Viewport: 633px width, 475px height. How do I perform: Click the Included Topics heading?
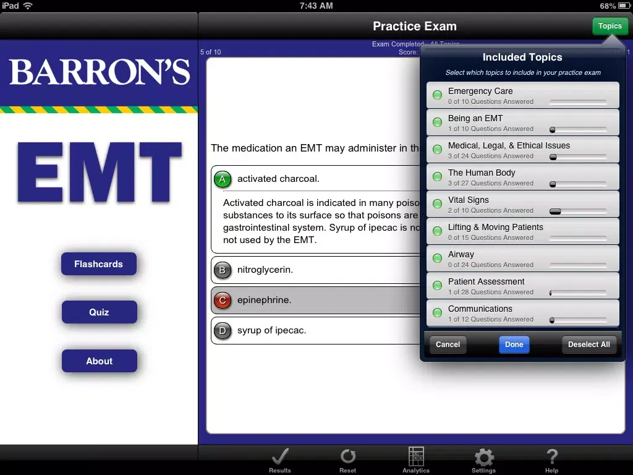(x=522, y=58)
